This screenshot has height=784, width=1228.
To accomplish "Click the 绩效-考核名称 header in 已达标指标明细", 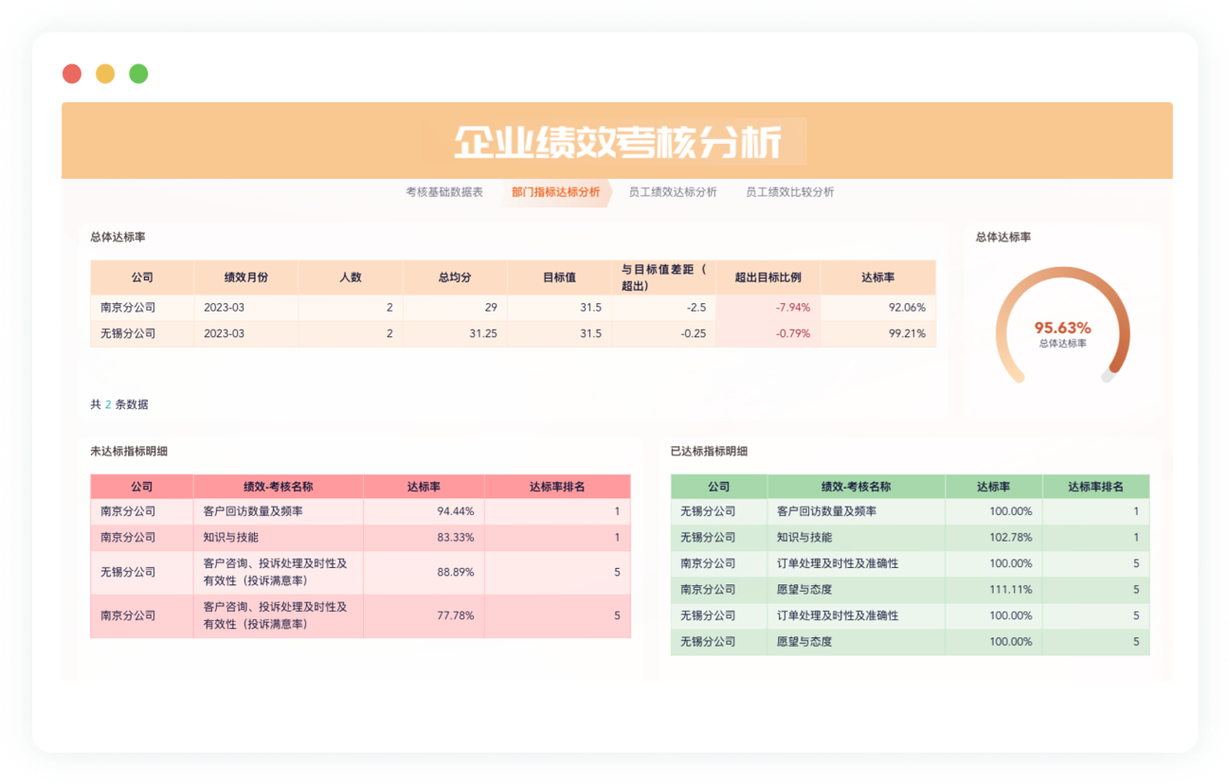I will tap(857, 486).
